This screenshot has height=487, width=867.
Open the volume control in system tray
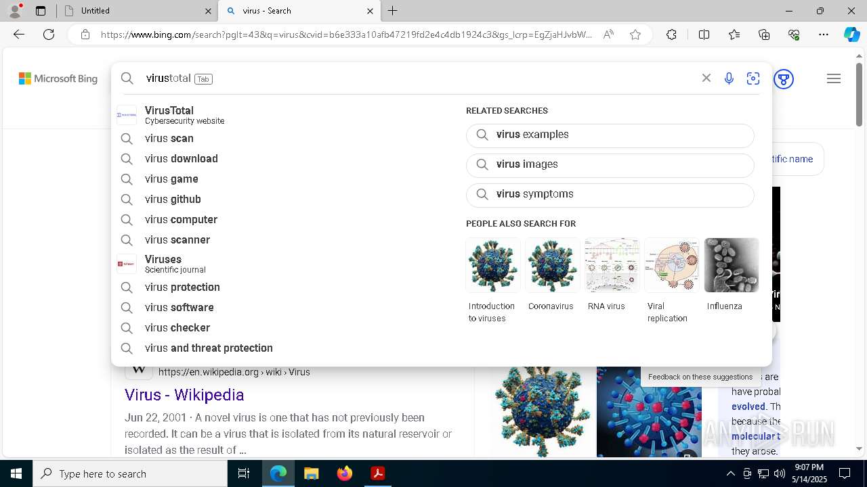pos(779,473)
